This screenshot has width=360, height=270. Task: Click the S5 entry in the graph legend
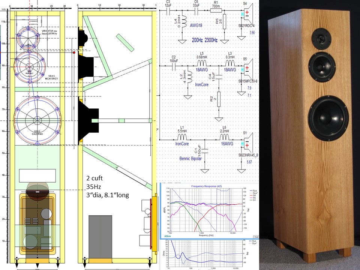[x=253, y=198]
